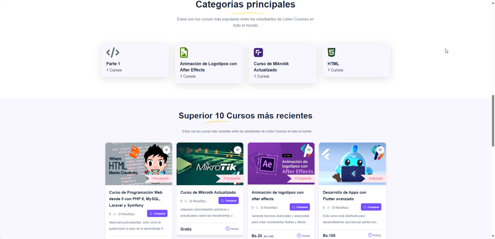Open Curso de Mikrotik Actualizado title link
This screenshot has width=495, height=239.
[x=208, y=193]
